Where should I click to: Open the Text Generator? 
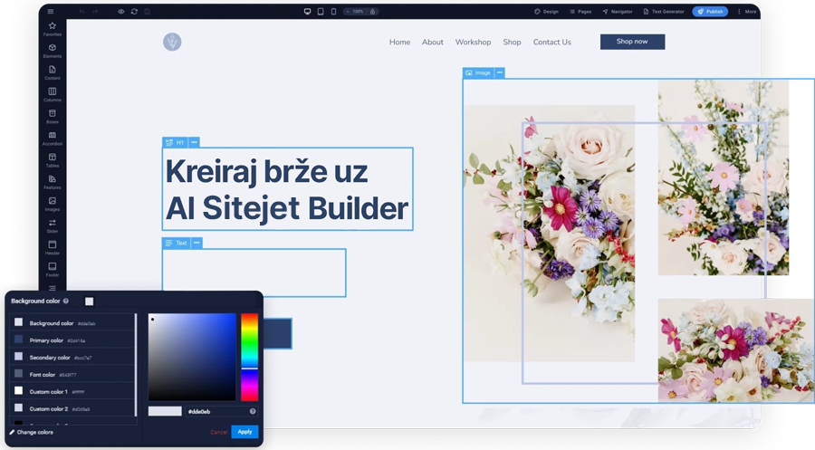664,12
